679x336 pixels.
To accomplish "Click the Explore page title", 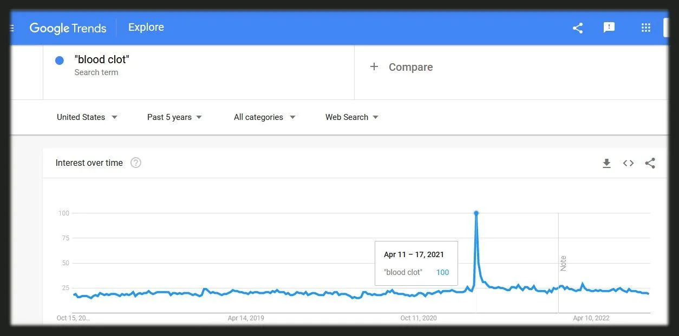I will point(146,28).
